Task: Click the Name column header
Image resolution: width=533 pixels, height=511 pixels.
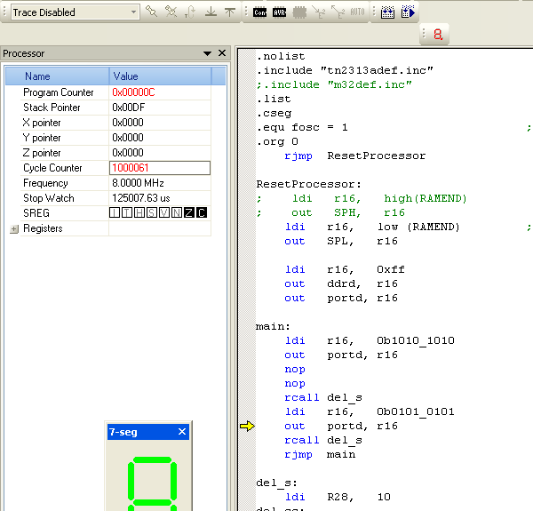Action: [x=37, y=76]
